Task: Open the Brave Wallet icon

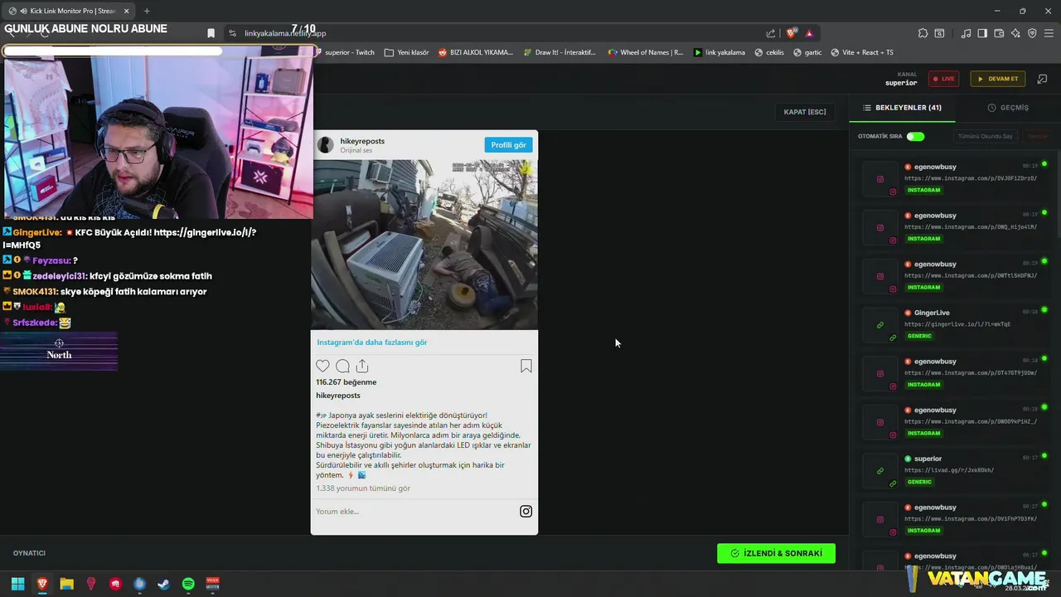Action: coord(999,33)
